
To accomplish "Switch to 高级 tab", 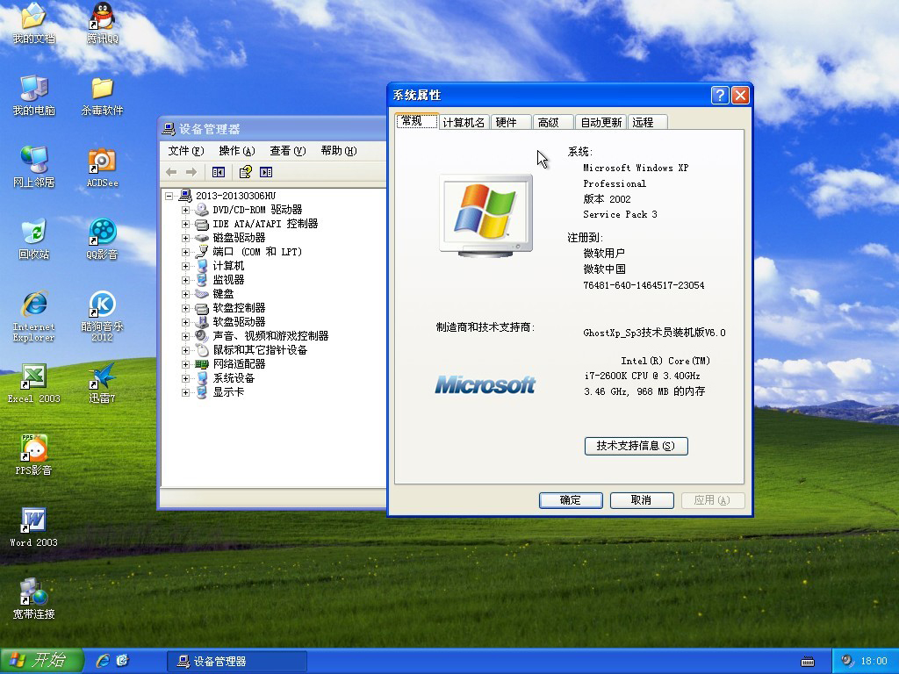I will point(553,122).
